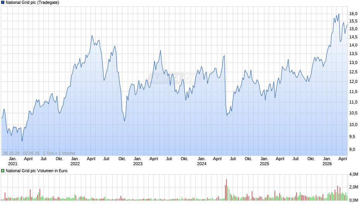Click the green legend square for Volumen in Euro
The width and height of the screenshot is (364, 204).
tap(3, 171)
